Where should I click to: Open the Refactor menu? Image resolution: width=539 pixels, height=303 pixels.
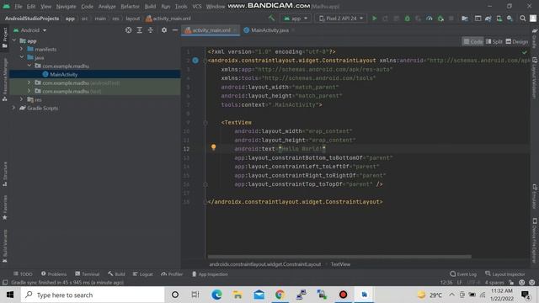click(x=130, y=7)
